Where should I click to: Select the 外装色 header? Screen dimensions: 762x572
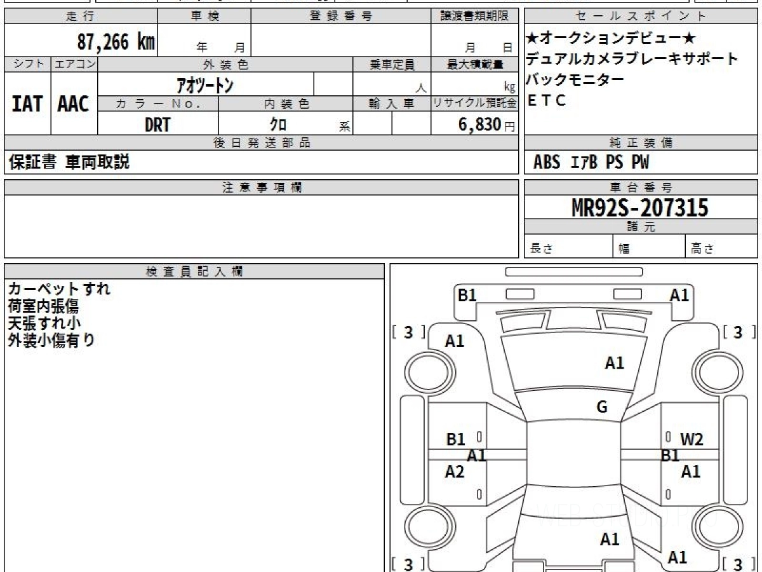(225, 64)
